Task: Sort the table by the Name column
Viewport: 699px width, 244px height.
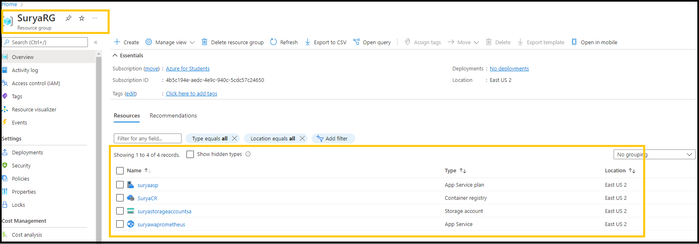Action: point(139,171)
